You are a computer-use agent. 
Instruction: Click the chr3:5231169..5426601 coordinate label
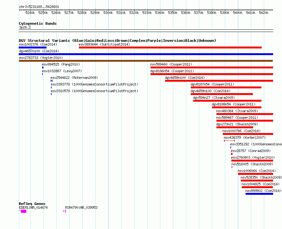point(39,7)
